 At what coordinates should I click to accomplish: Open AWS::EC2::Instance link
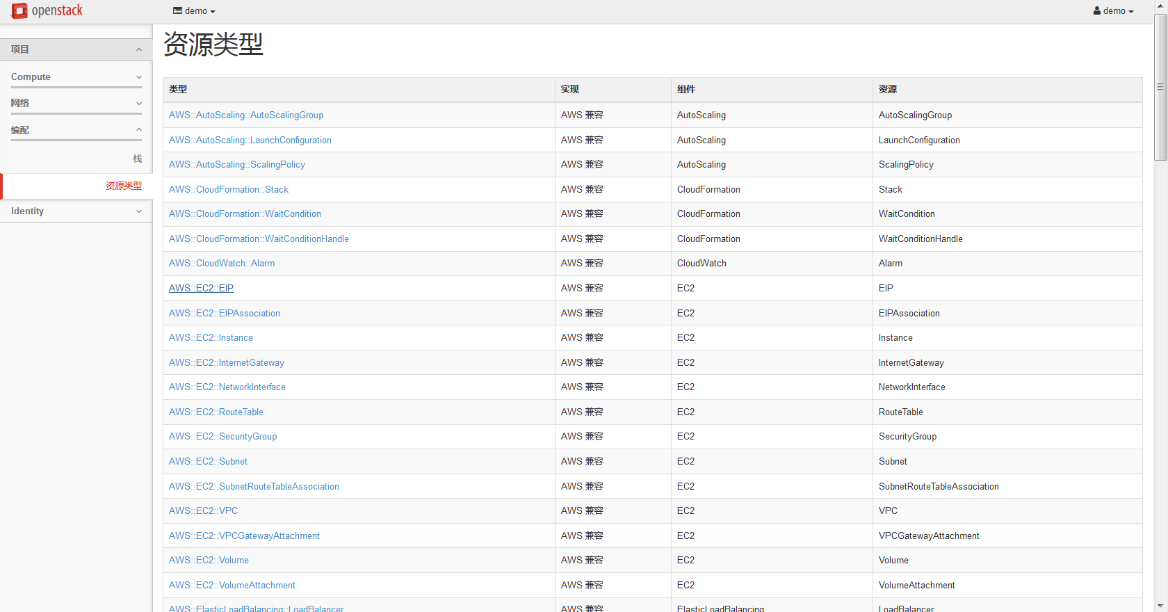(211, 337)
